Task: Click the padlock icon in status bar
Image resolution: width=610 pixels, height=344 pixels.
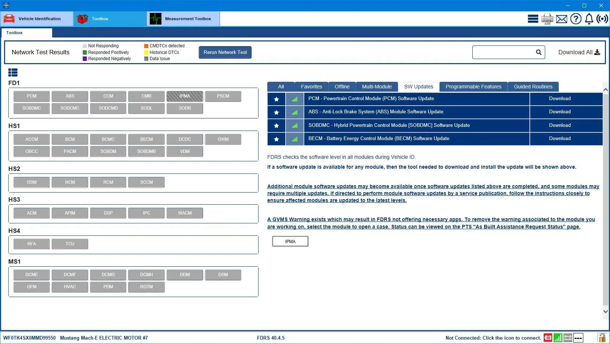Action: tap(602, 338)
